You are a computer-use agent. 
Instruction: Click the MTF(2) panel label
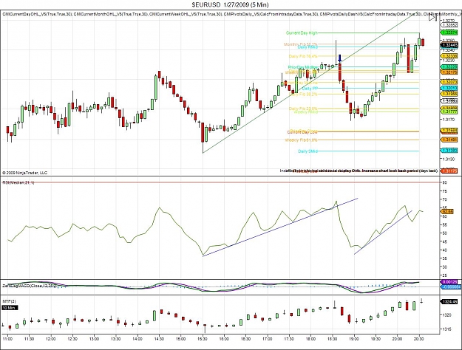(10, 301)
